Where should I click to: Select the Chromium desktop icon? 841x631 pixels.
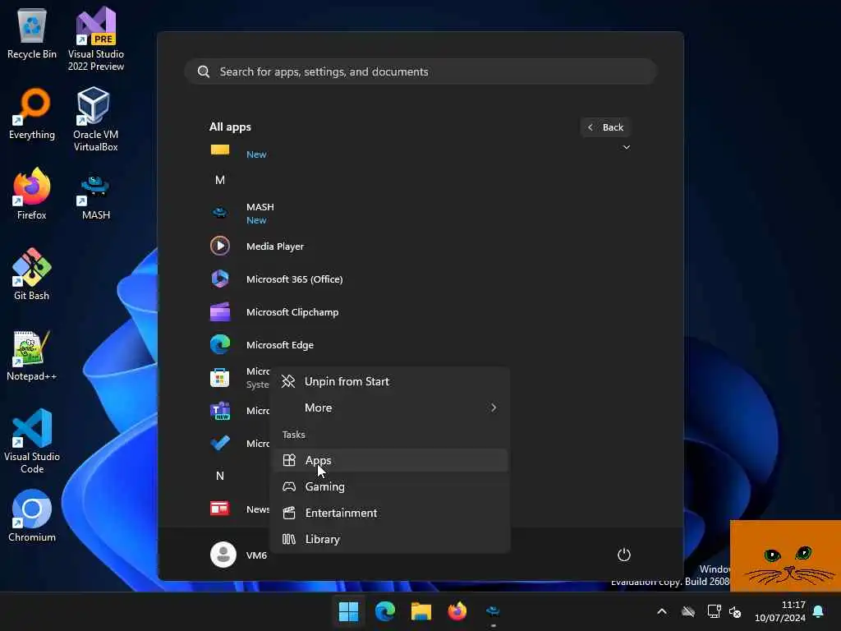[x=32, y=516]
